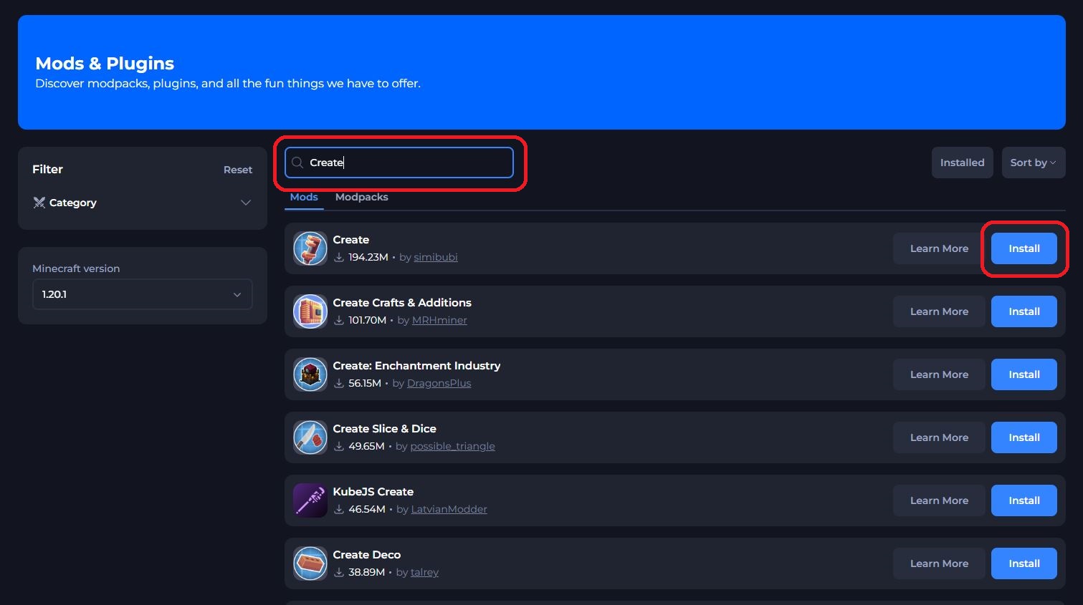Click the Filter panel heading
This screenshot has height=605, width=1083.
(x=47, y=170)
